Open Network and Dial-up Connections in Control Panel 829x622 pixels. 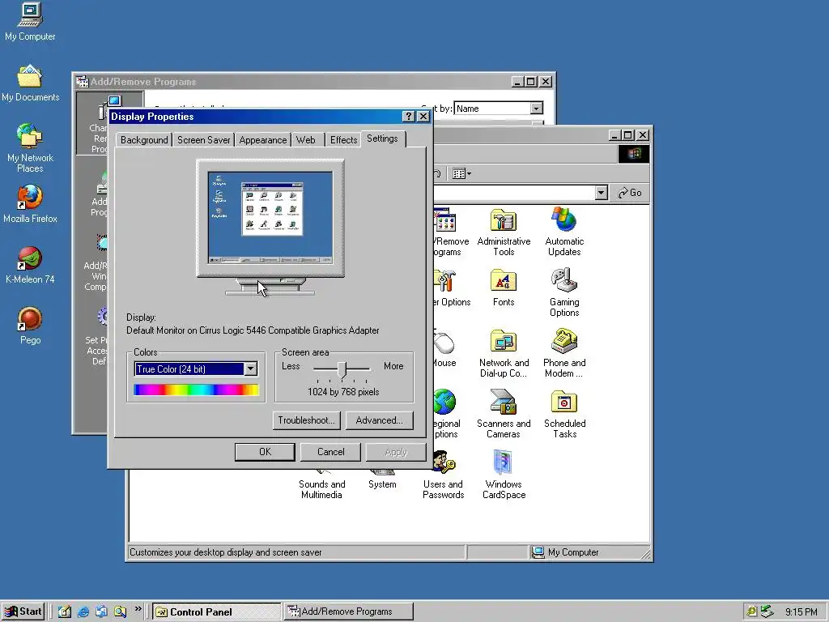(504, 354)
